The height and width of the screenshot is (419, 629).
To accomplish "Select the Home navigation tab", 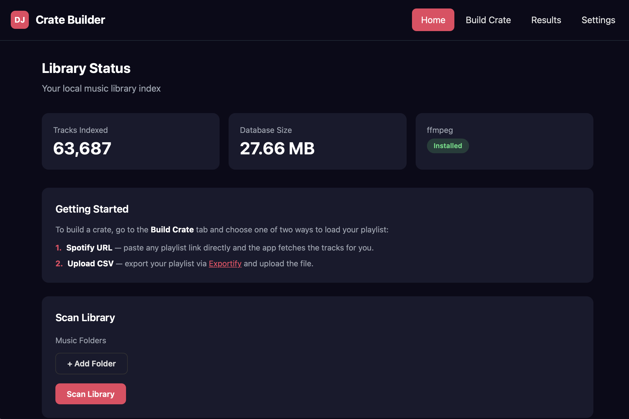I will click(x=433, y=20).
